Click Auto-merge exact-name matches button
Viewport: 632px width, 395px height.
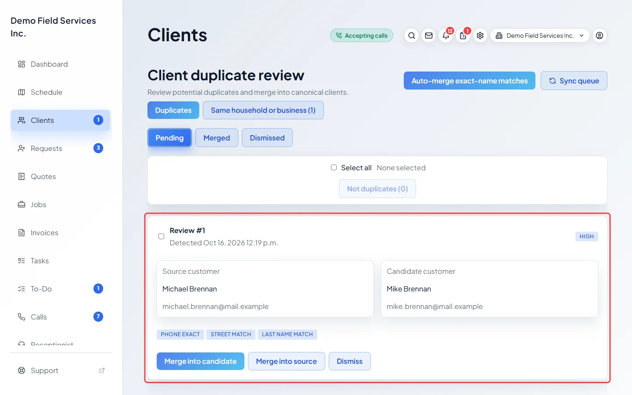pyautogui.click(x=470, y=81)
